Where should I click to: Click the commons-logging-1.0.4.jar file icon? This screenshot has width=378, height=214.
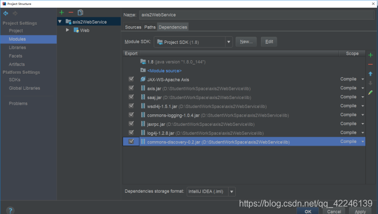[143, 115]
